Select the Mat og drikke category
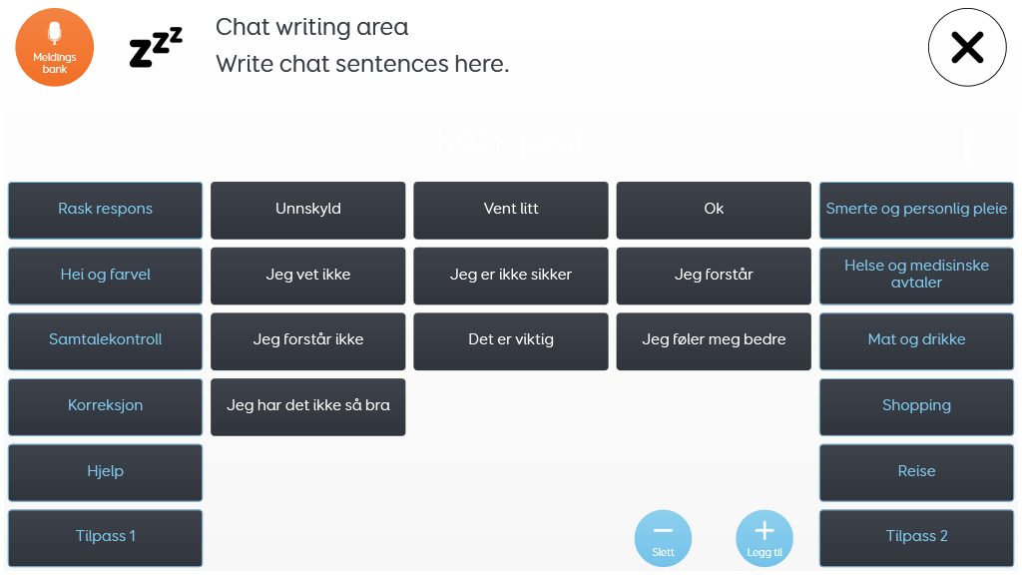The height and width of the screenshot is (575, 1022). (916, 341)
